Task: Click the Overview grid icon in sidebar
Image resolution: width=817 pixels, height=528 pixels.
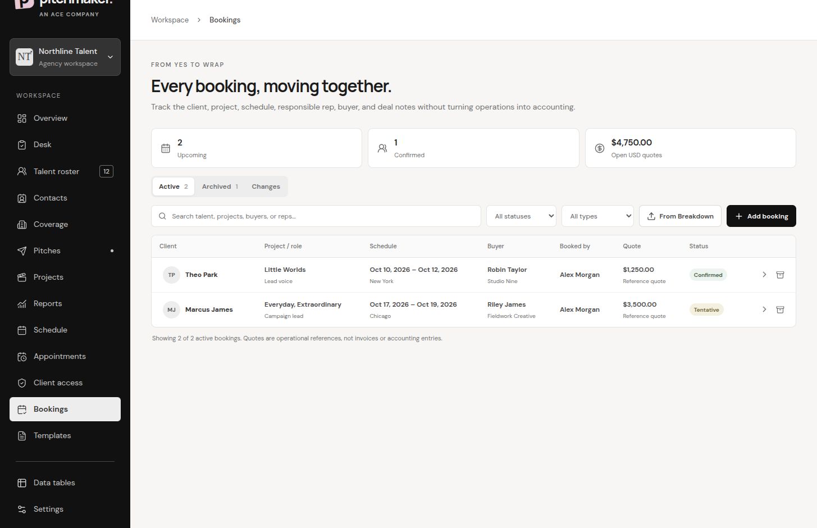Action: click(22, 119)
